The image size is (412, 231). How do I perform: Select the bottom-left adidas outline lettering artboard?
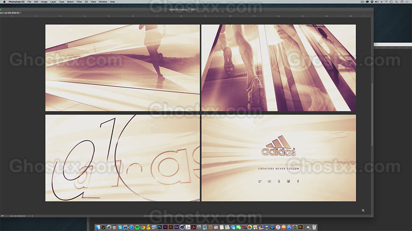click(x=123, y=158)
